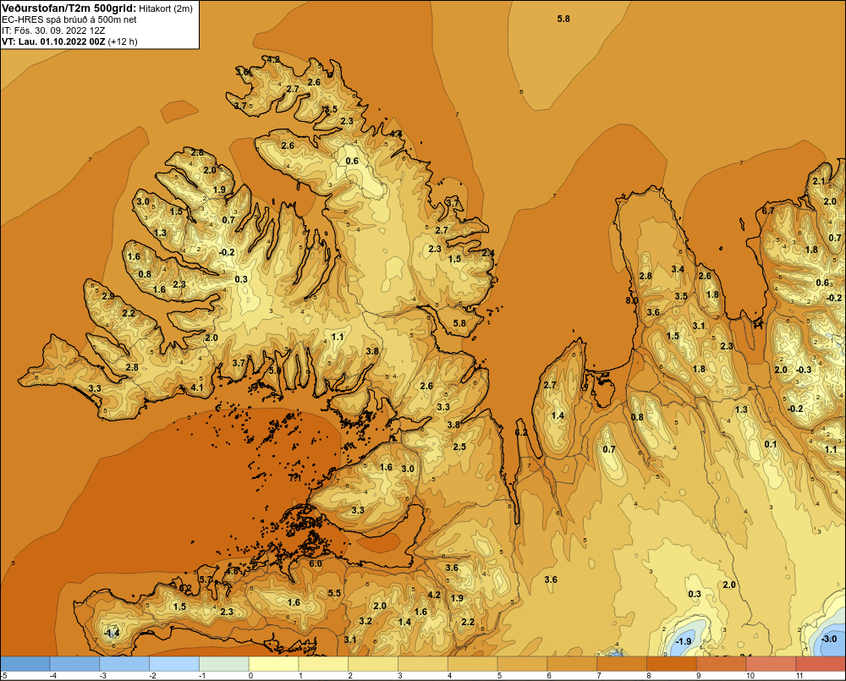This screenshot has height=681, width=846.
Task: Click the '3.4' temperature value on the map
Action: 678,269
